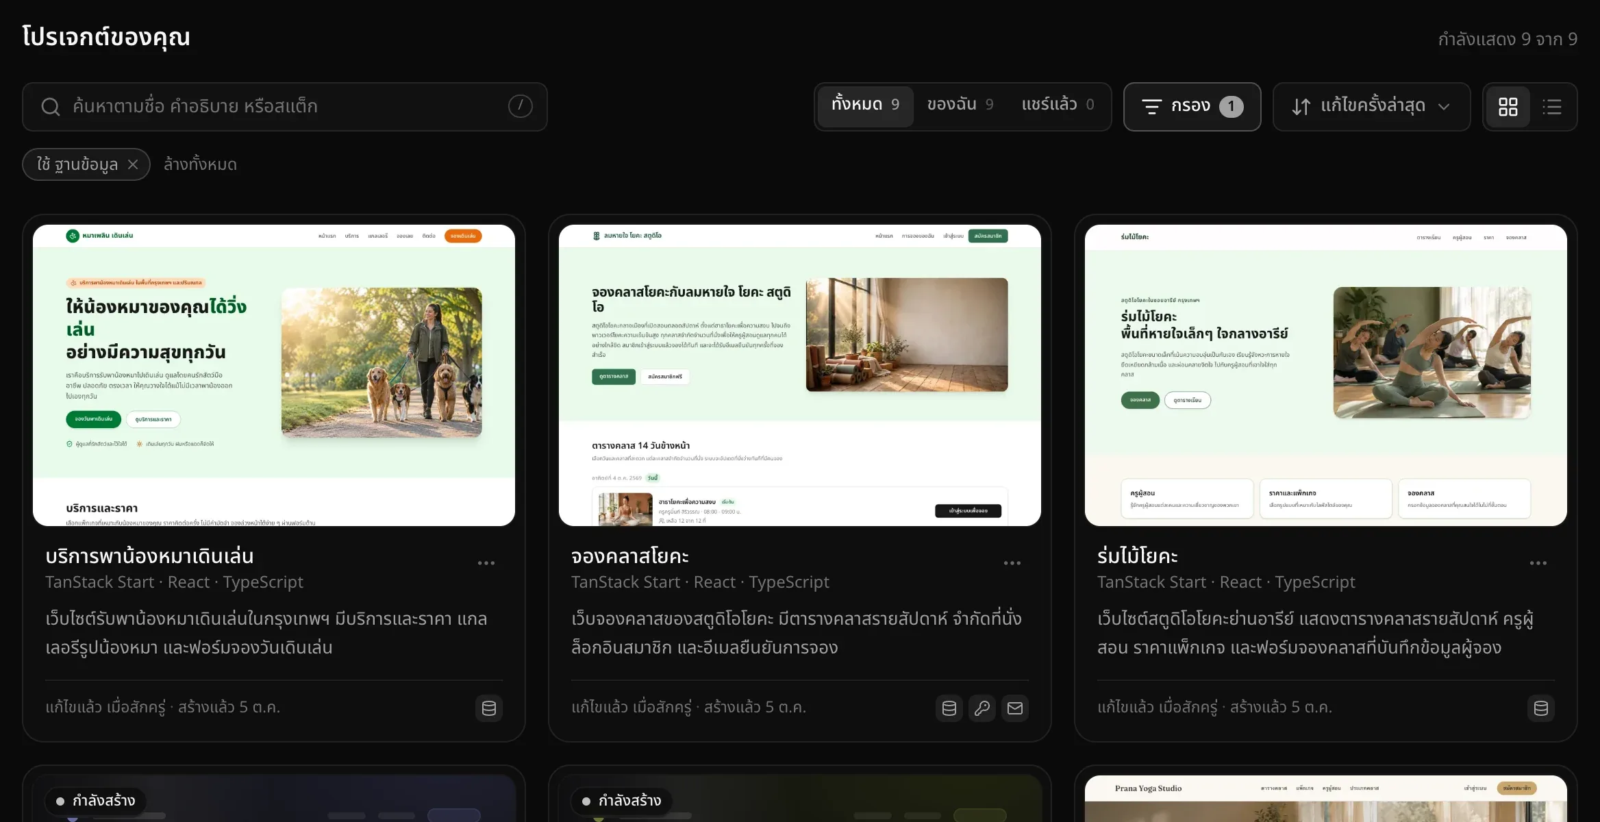The image size is (1600, 822).
Task: Open more options for ร่มไม้โยคะ
Action: coord(1538,563)
